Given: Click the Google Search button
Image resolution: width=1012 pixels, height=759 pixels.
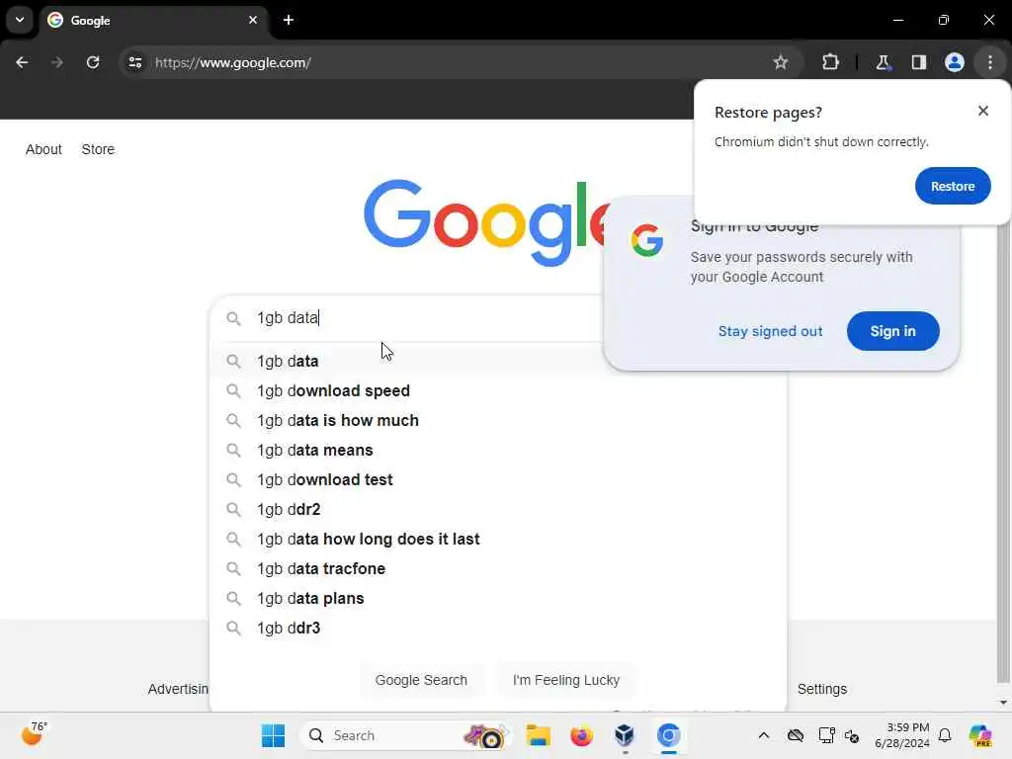Looking at the screenshot, I should 421,680.
